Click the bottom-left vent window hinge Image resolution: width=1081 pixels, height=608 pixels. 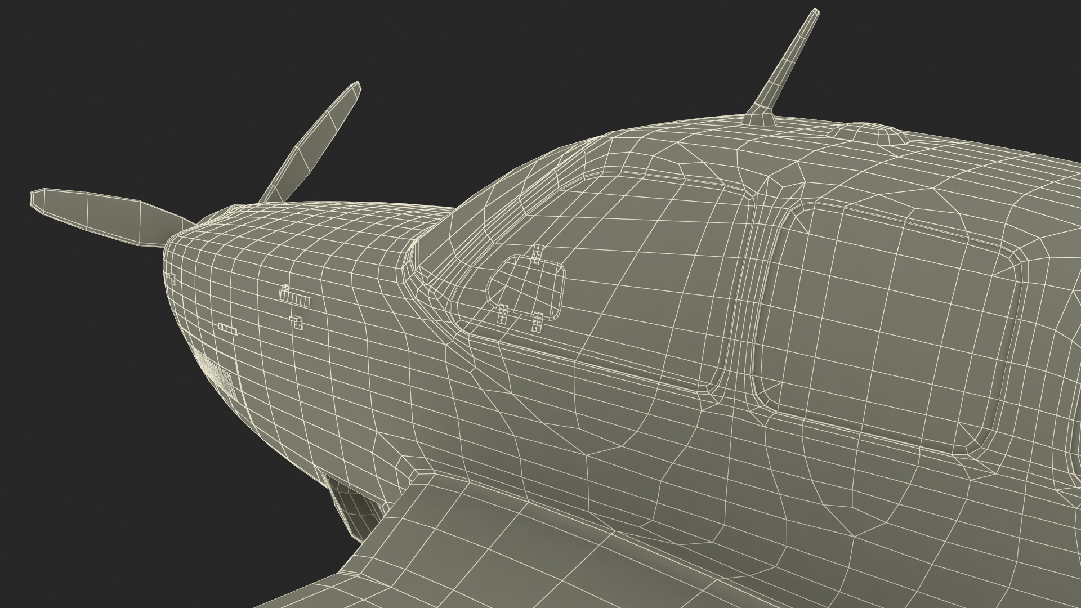point(502,314)
